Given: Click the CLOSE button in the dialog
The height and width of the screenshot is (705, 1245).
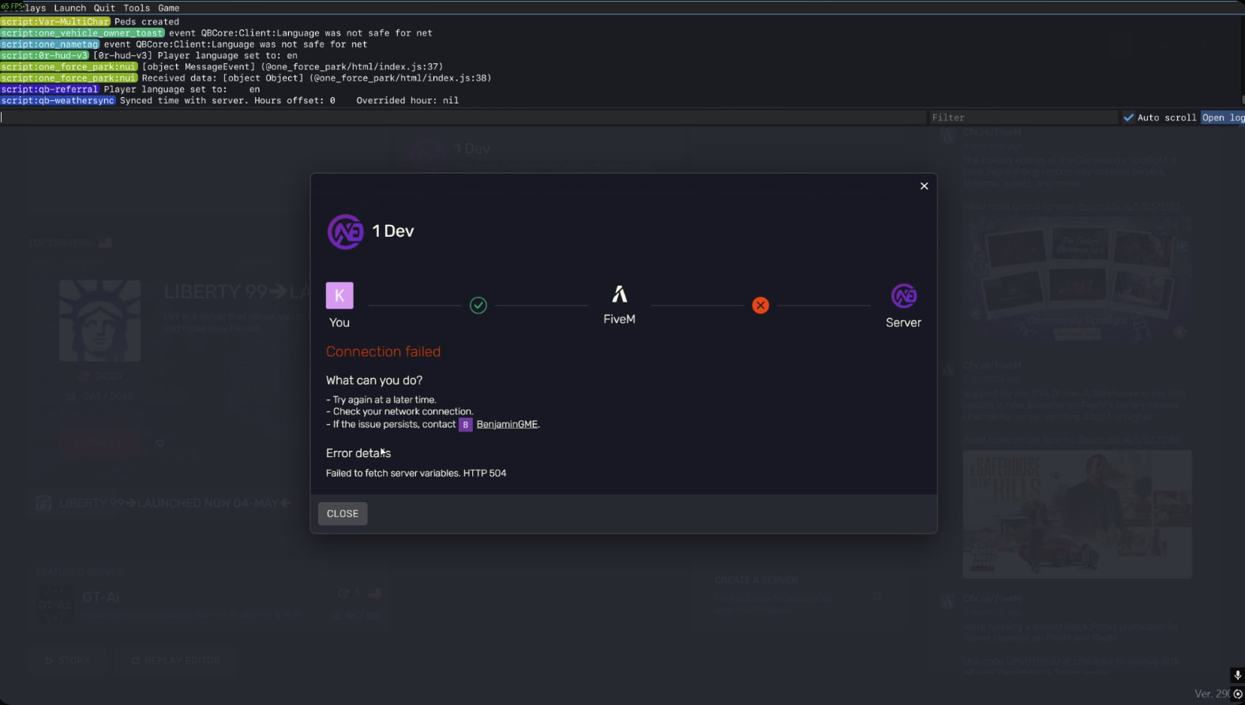Looking at the screenshot, I should click(x=343, y=514).
